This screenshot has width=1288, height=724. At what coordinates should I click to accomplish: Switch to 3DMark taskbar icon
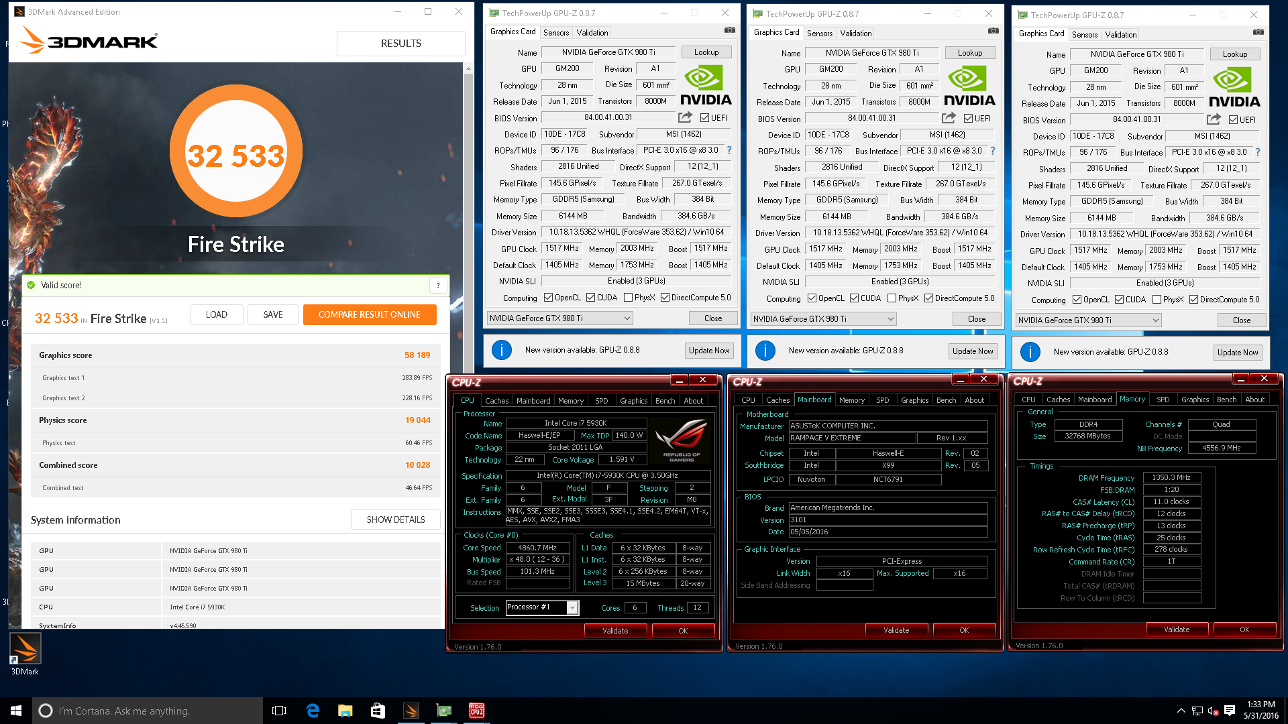411,711
